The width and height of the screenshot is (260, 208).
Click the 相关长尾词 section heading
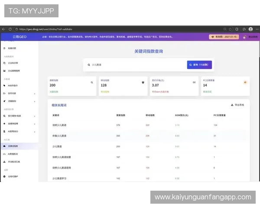point(59,105)
